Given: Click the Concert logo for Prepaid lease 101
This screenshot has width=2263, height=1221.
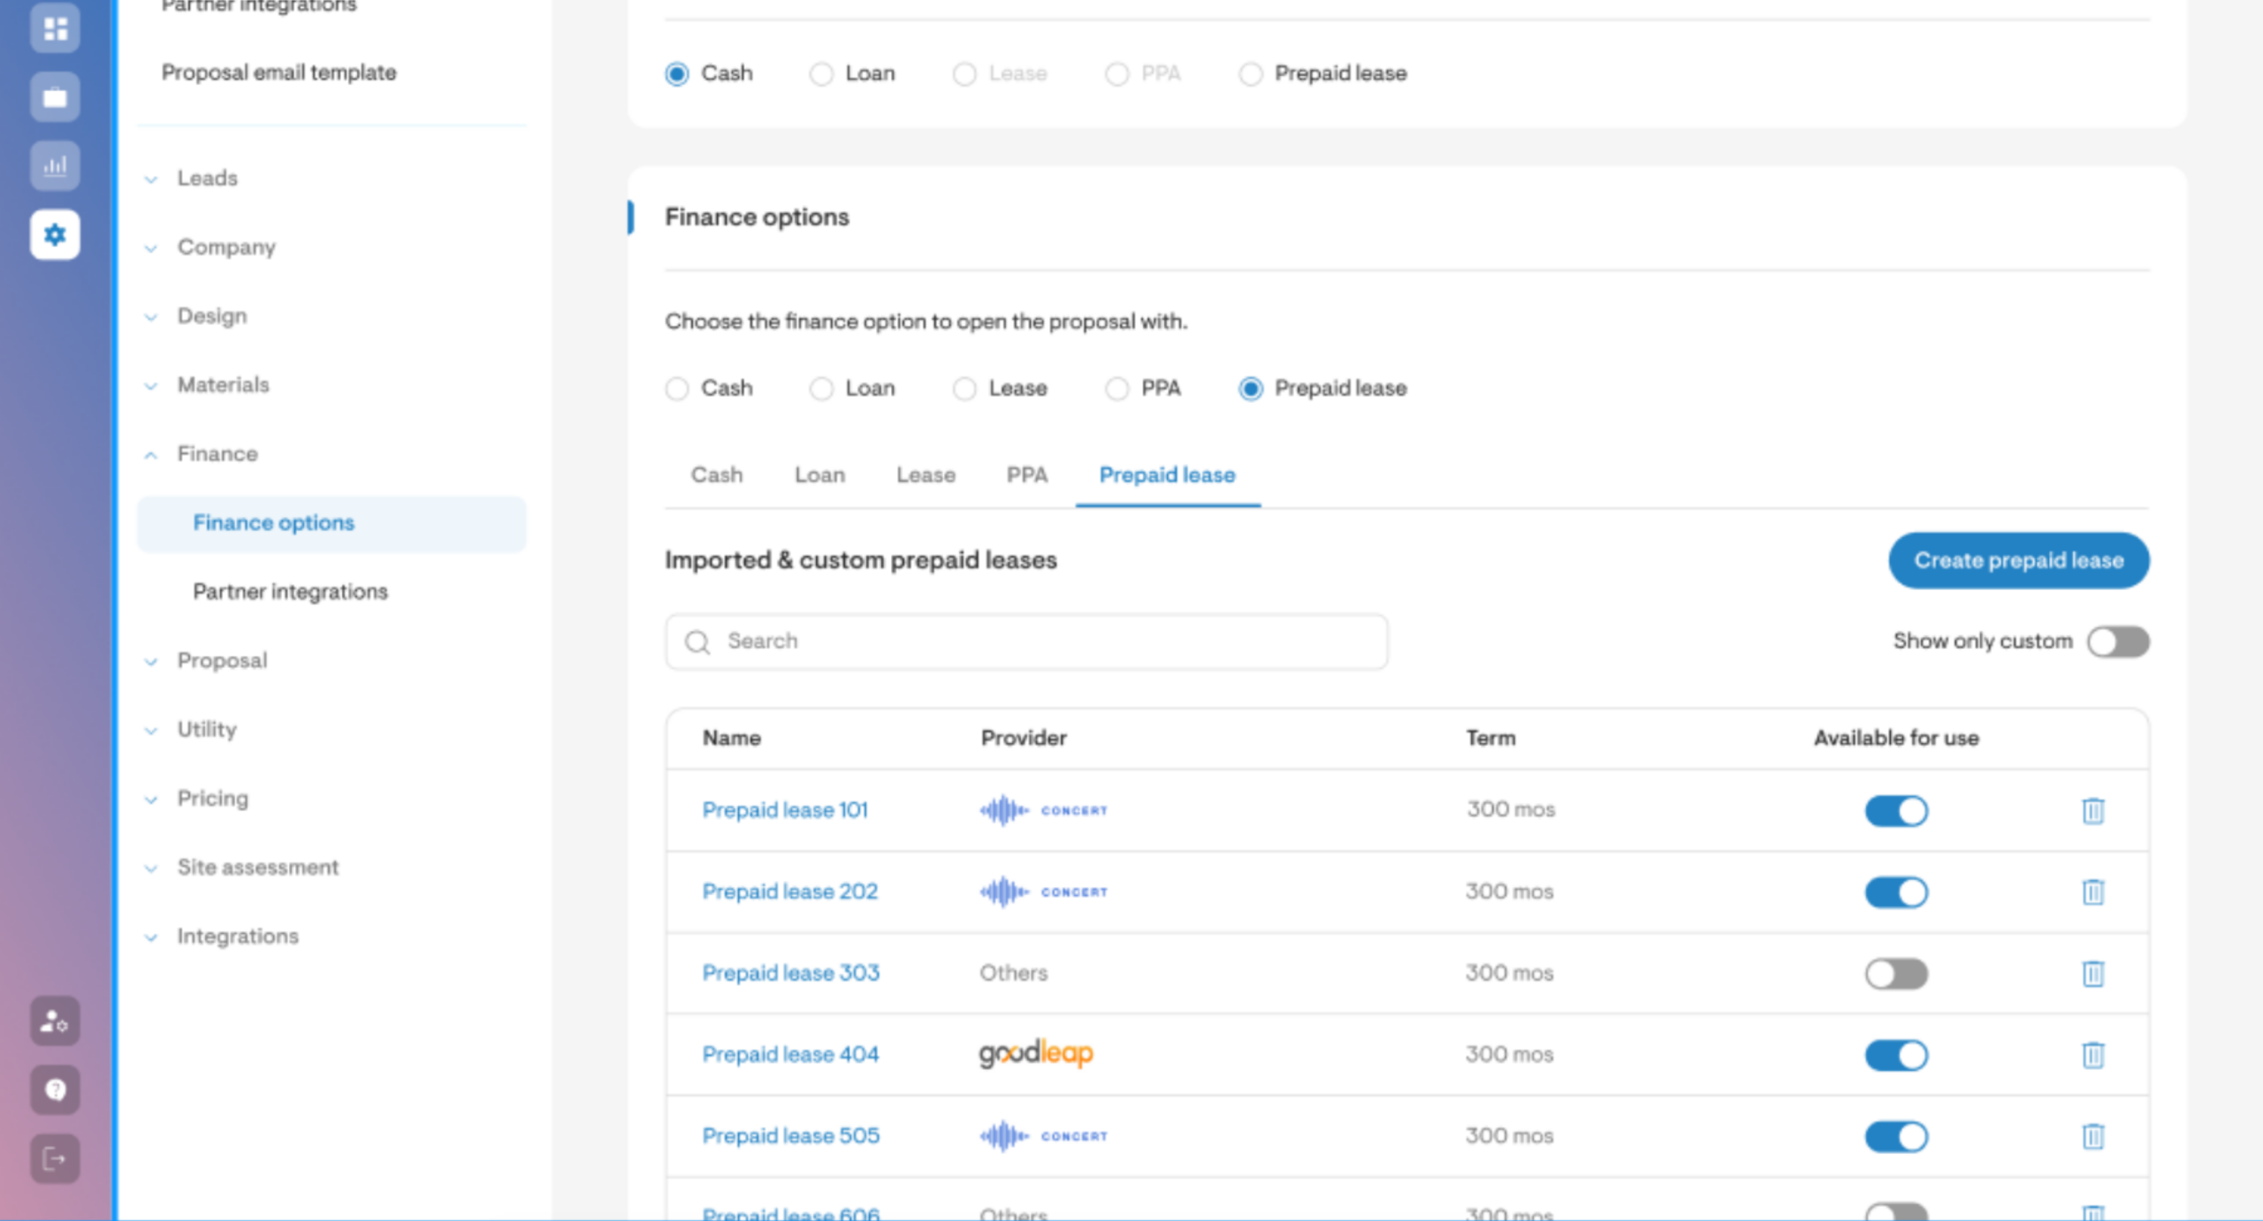Looking at the screenshot, I should (x=1043, y=810).
